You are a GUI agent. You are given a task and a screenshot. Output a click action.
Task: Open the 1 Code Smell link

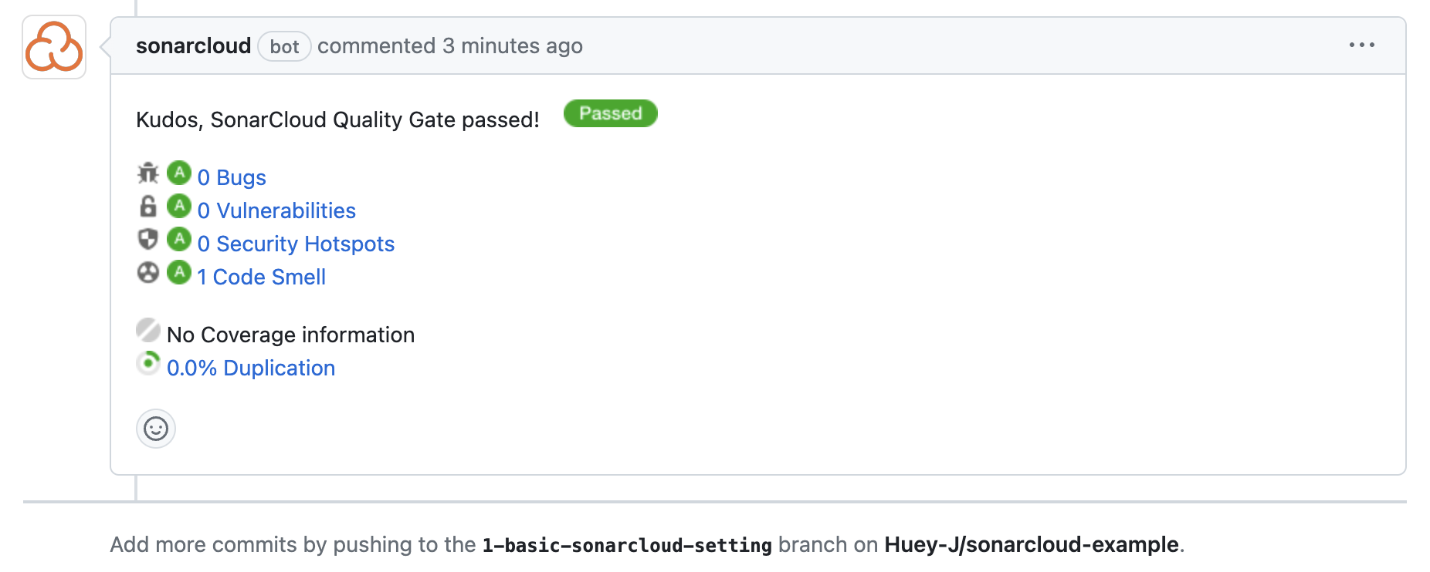261,278
